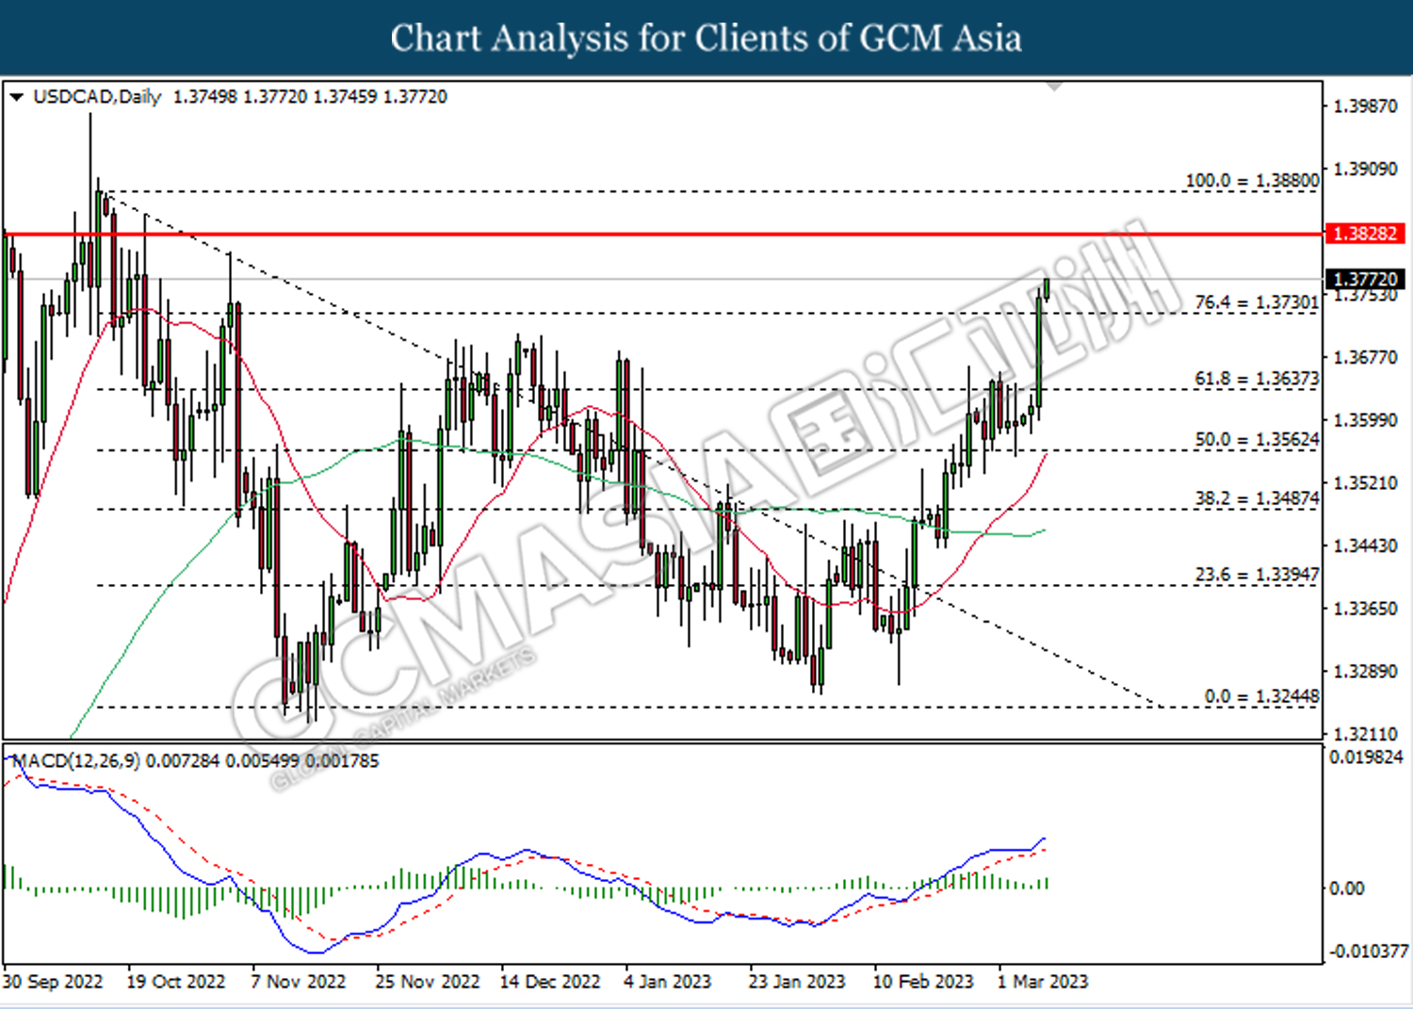
Task: Click the price axis value 1.33650
Action: (1366, 609)
